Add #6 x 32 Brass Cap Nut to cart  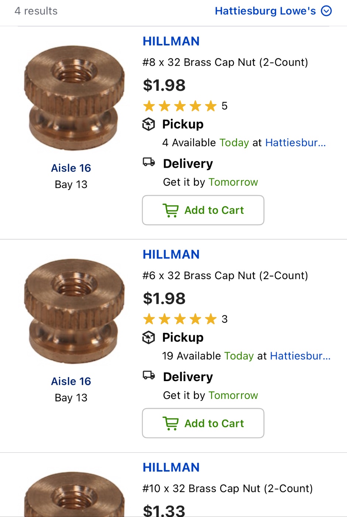[203, 423]
